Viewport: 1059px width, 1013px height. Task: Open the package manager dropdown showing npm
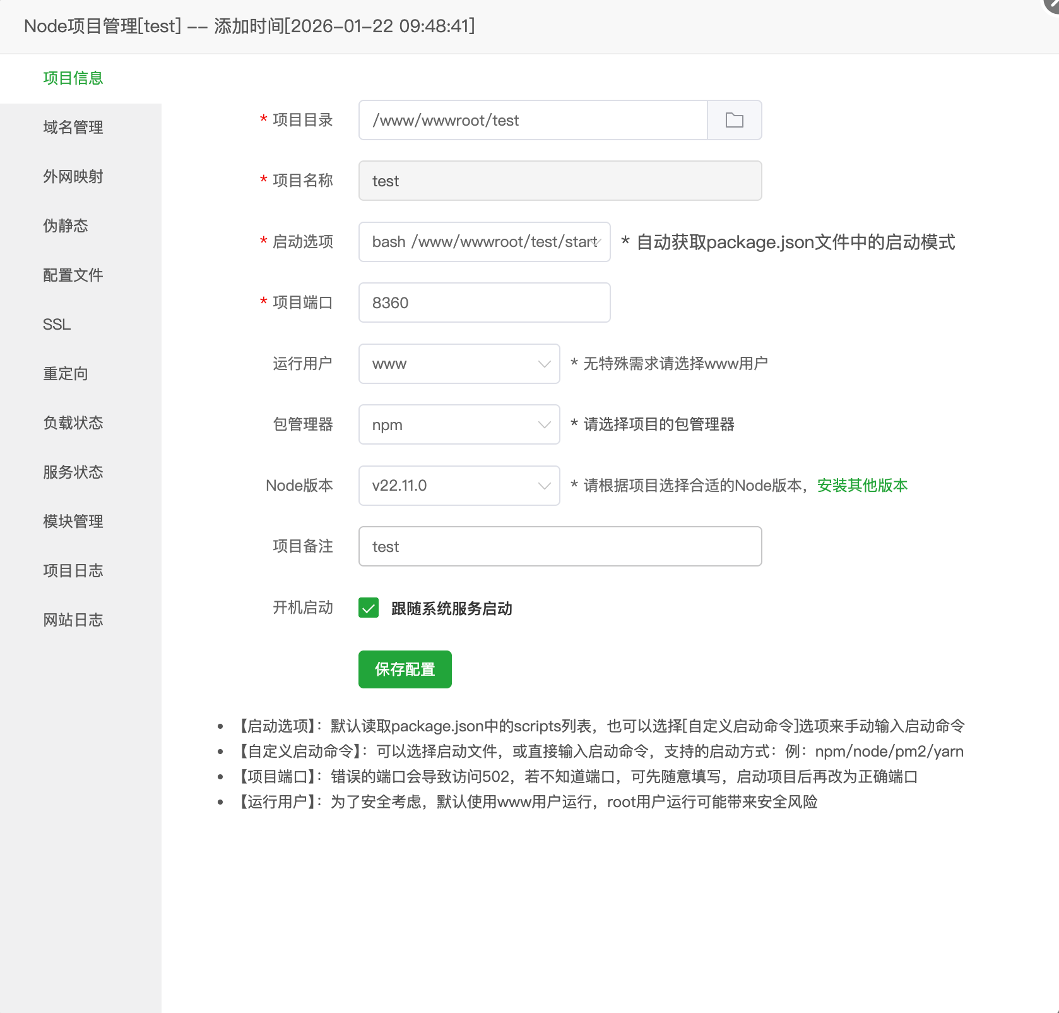tap(459, 424)
